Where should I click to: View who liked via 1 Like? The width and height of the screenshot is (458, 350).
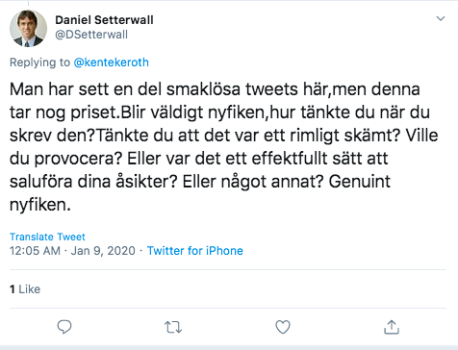(25, 289)
